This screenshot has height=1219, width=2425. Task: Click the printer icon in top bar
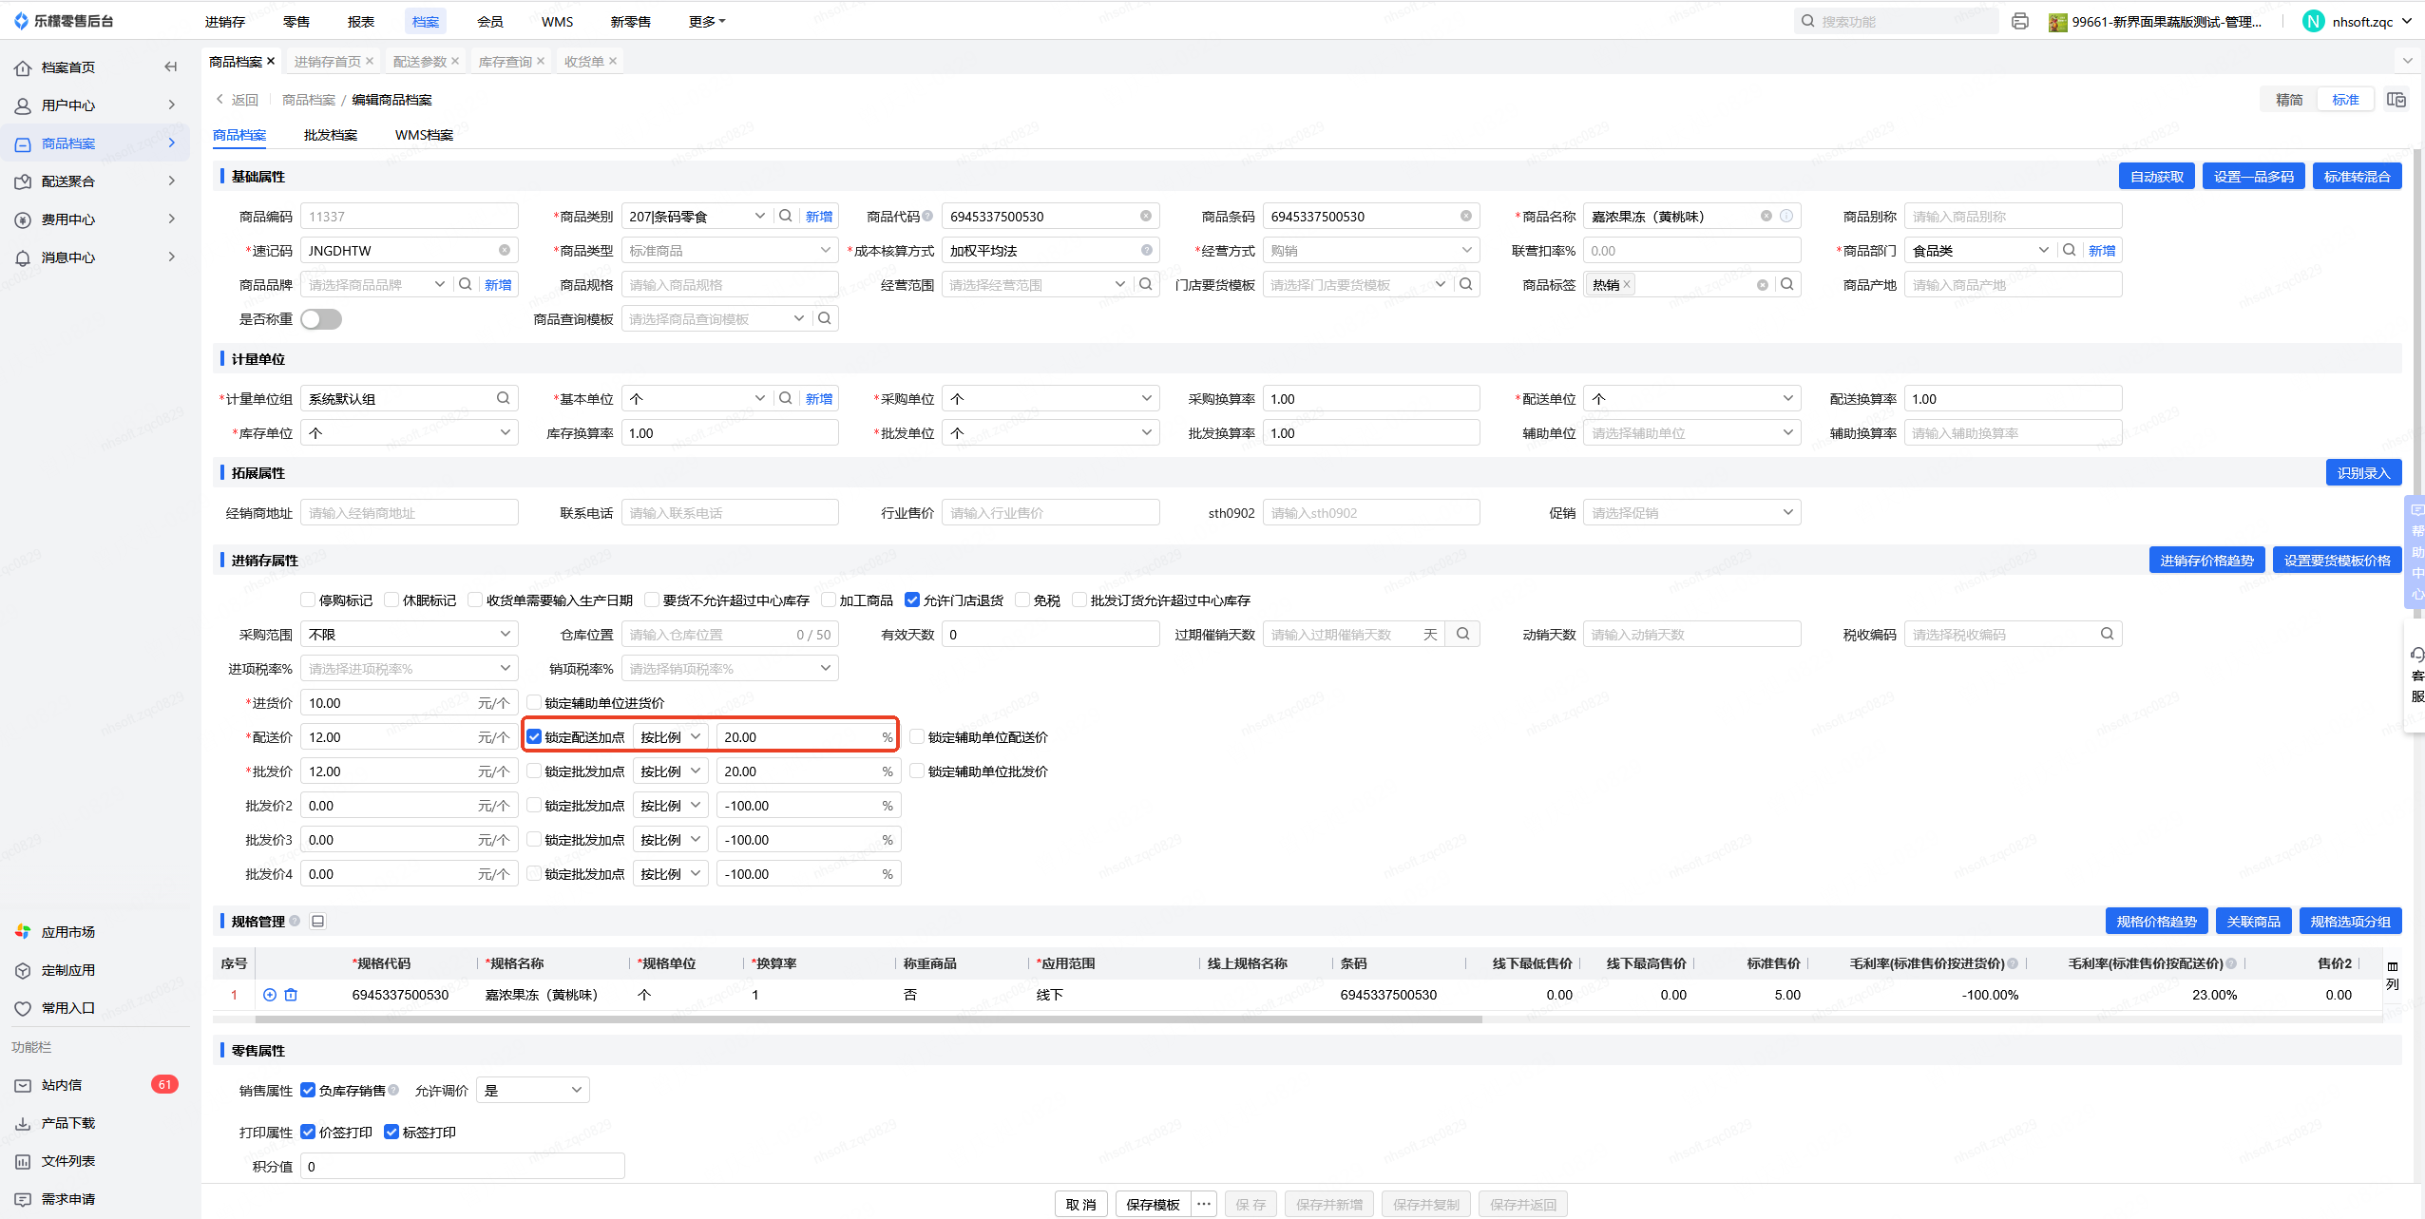2020,21
